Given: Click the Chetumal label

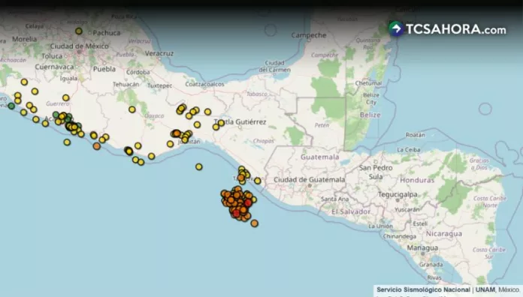Looking at the screenshot, I should tap(368, 83).
